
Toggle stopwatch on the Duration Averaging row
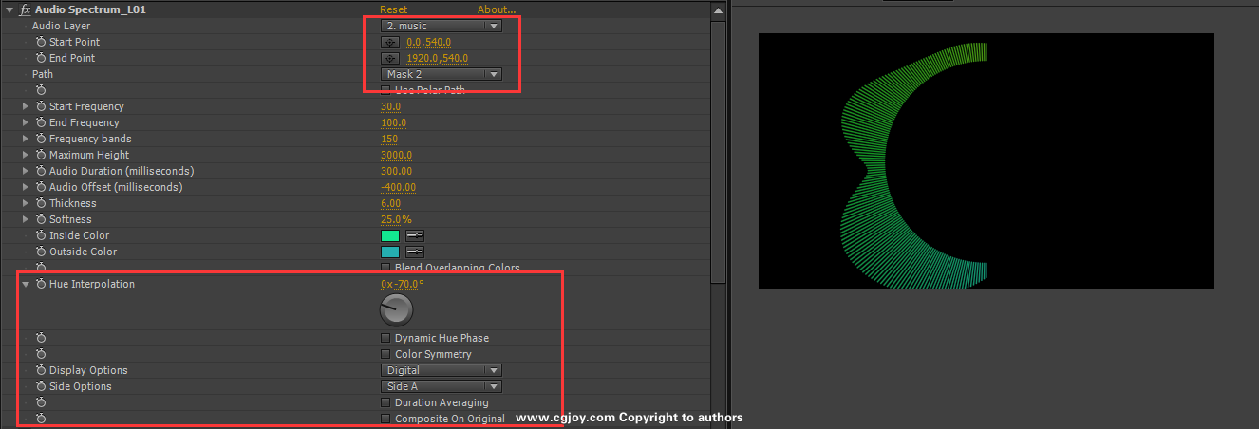41,402
